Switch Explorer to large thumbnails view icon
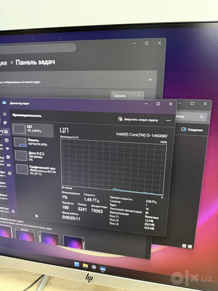This screenshot has height=291, width=218. pos(190,246)
